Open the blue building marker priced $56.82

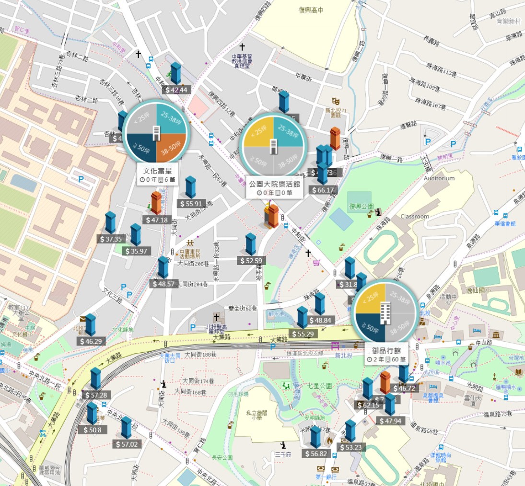click(315, 437)
